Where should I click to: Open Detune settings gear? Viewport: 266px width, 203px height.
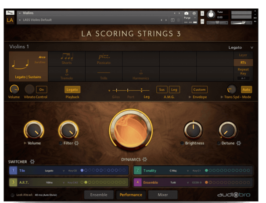(239, 143)
